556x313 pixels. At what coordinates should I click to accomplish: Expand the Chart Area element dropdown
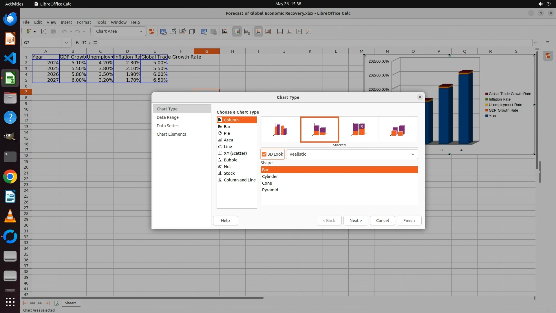141,31
